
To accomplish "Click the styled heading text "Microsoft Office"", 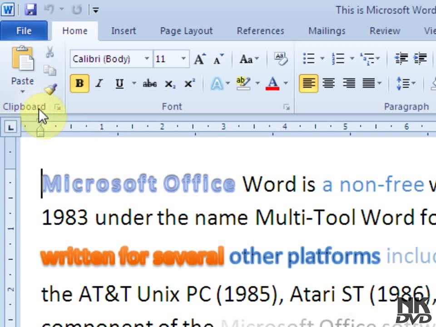I will (139, 184).
